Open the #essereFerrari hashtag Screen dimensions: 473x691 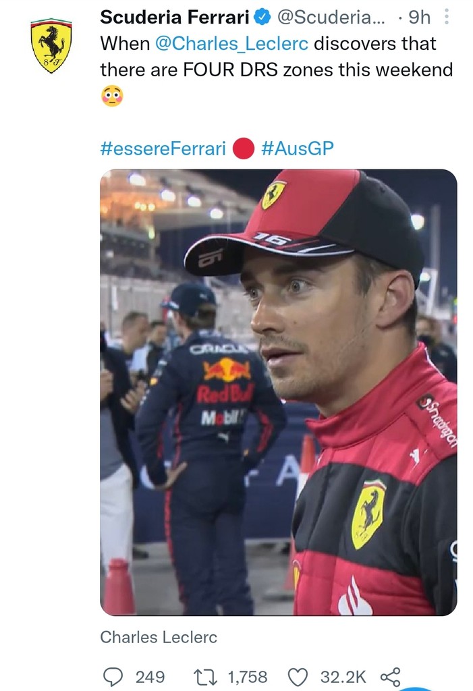click(163, 148)
